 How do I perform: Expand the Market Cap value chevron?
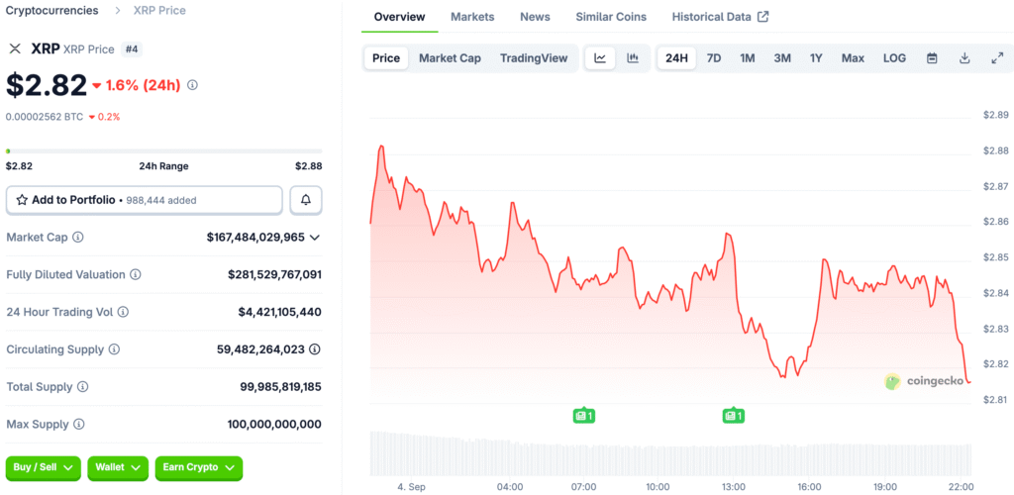point(315,238)
